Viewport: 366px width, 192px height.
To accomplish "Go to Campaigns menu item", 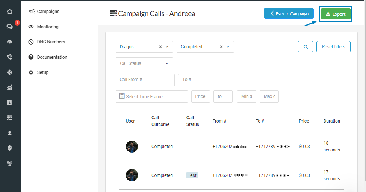I will [x=48, y=12].
